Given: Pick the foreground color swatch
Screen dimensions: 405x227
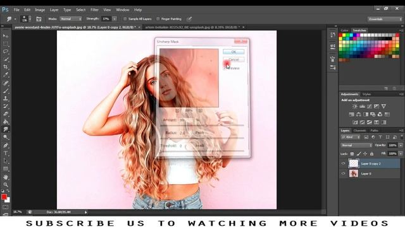Looking at the screenshot, I should [4, 197].
